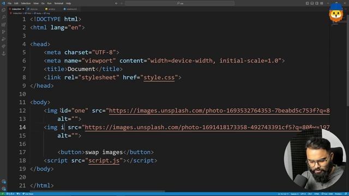The width and height of the screenshot is (349, 196).
Task: Open the Terminal menu
Action: pyautogui.click(x=58, y=3)
